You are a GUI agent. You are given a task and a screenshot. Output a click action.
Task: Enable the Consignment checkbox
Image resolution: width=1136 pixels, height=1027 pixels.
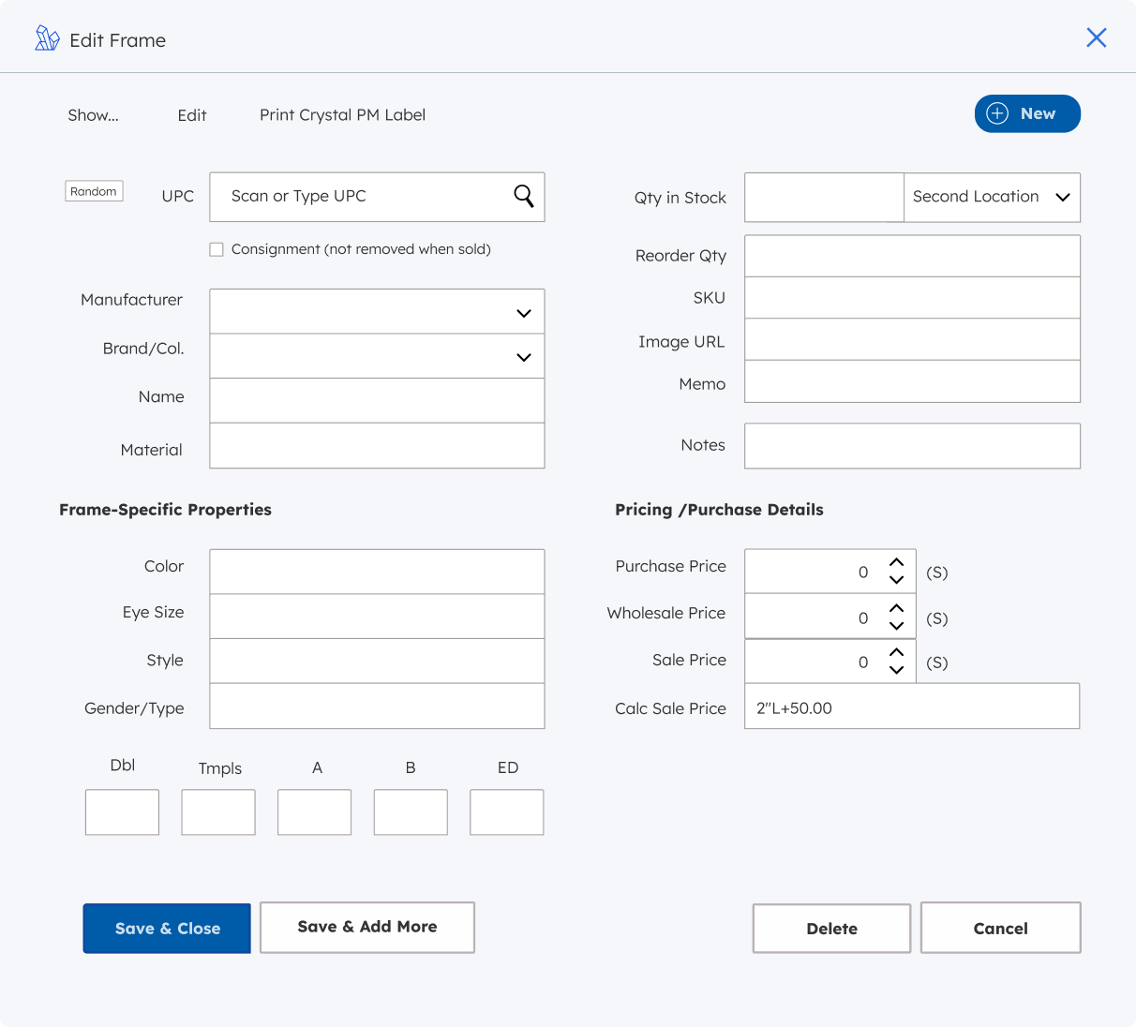[217, 249]
